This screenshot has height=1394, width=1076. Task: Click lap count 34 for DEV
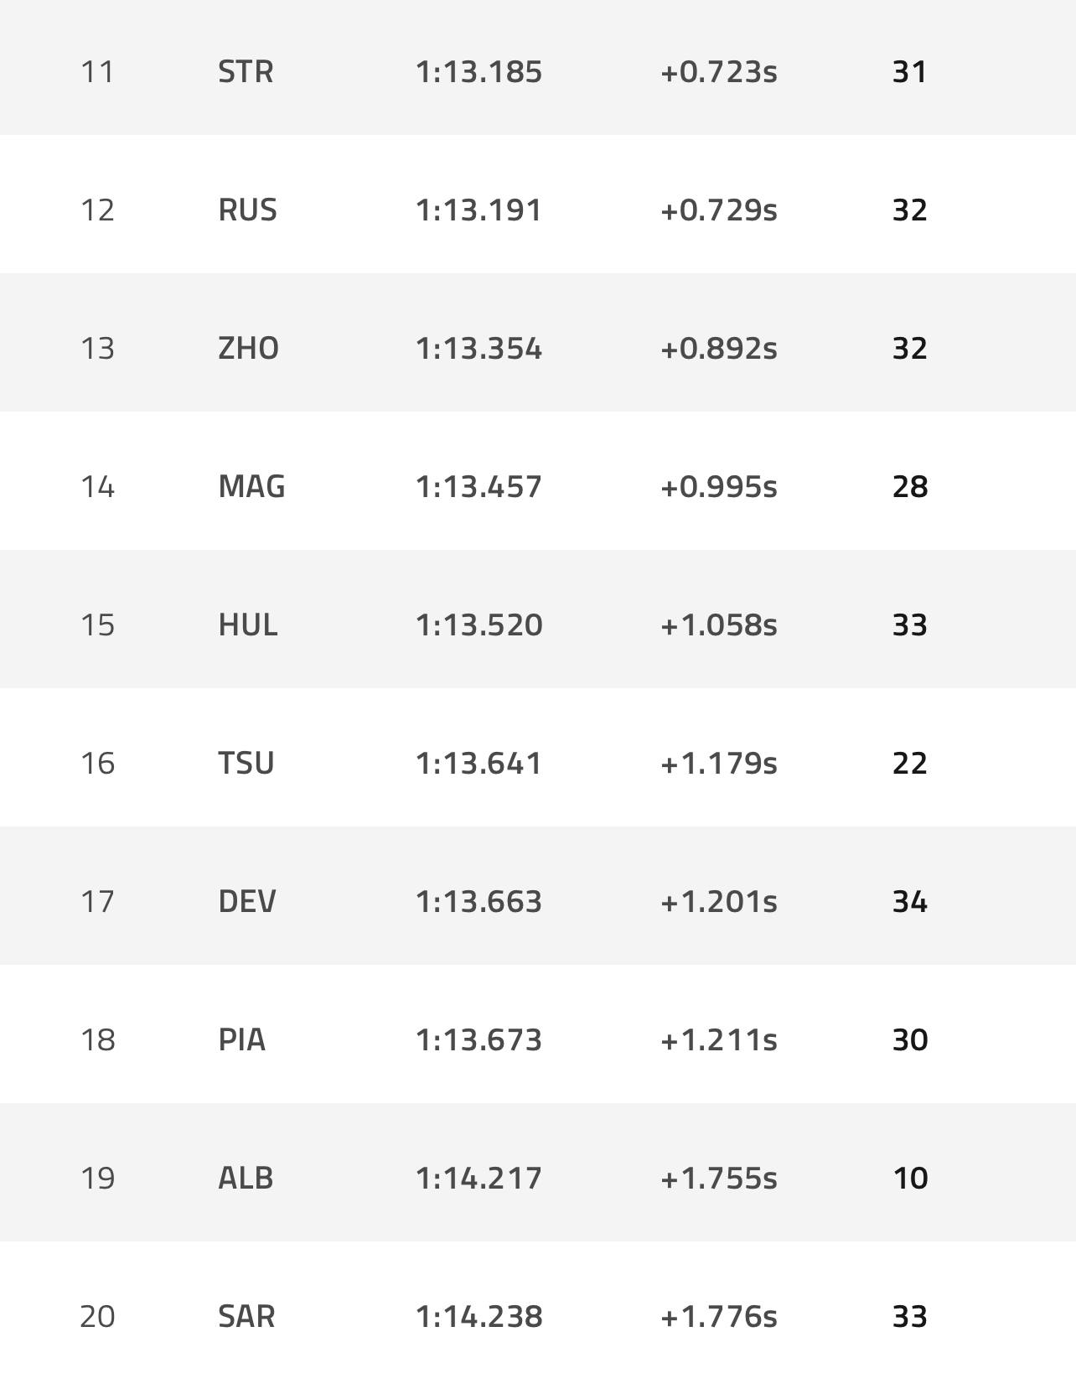click(x=909, y=902)
